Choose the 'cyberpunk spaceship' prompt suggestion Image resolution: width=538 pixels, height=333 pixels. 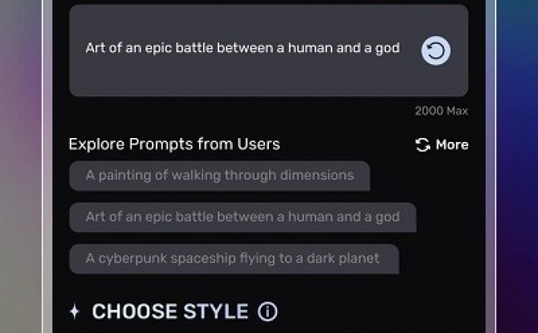(x=234, y=258)
